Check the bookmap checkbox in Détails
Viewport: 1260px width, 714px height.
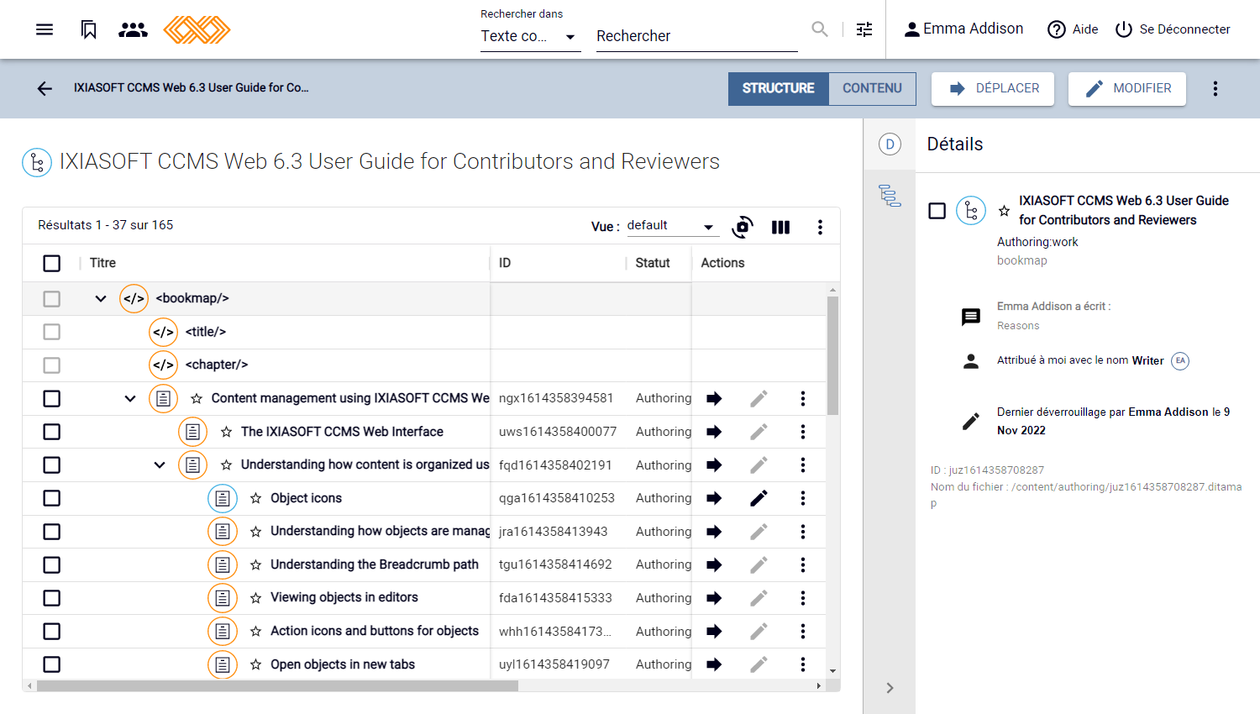click(x=937, y=211)
